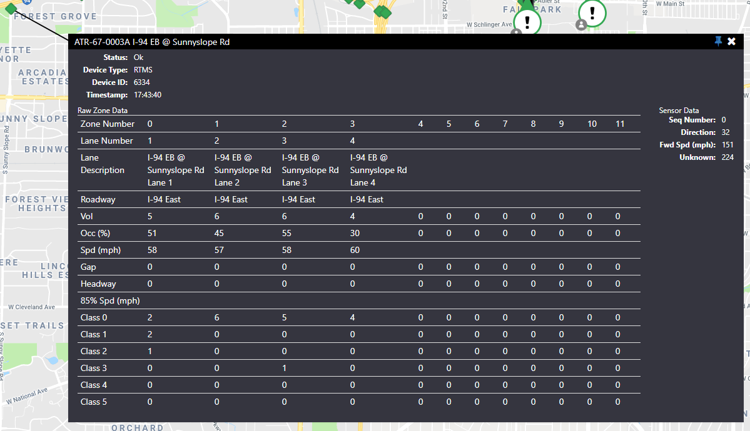Click the Class 0 row label
Screen dimensions: 750x431
tap(94, 317)
